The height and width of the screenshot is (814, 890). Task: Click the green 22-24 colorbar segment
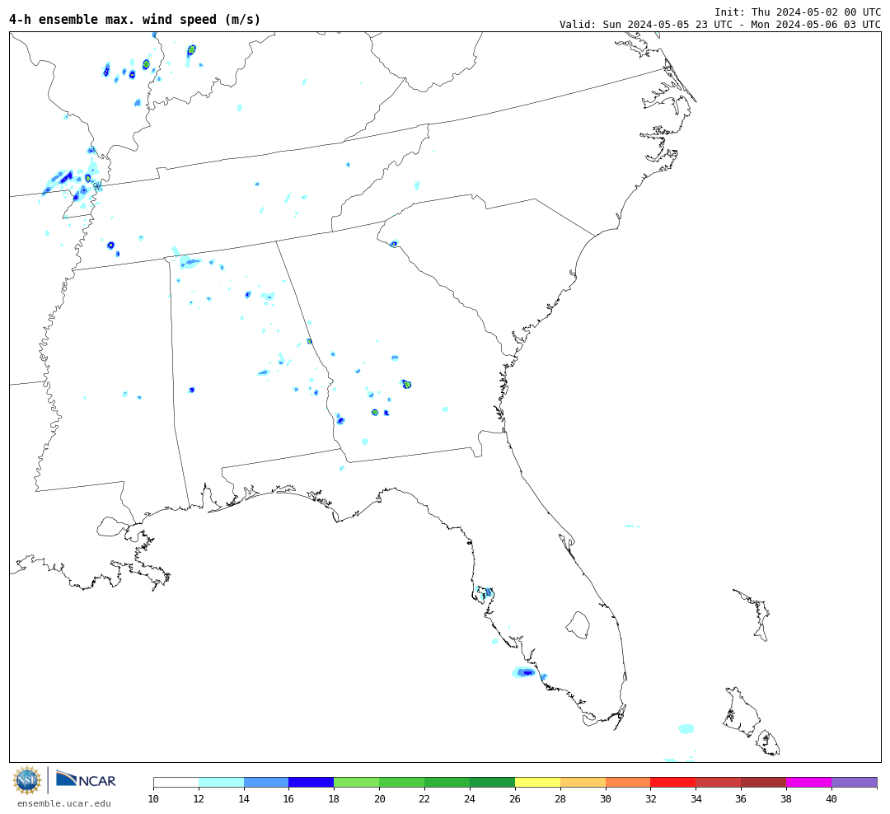tap(447, 783)
